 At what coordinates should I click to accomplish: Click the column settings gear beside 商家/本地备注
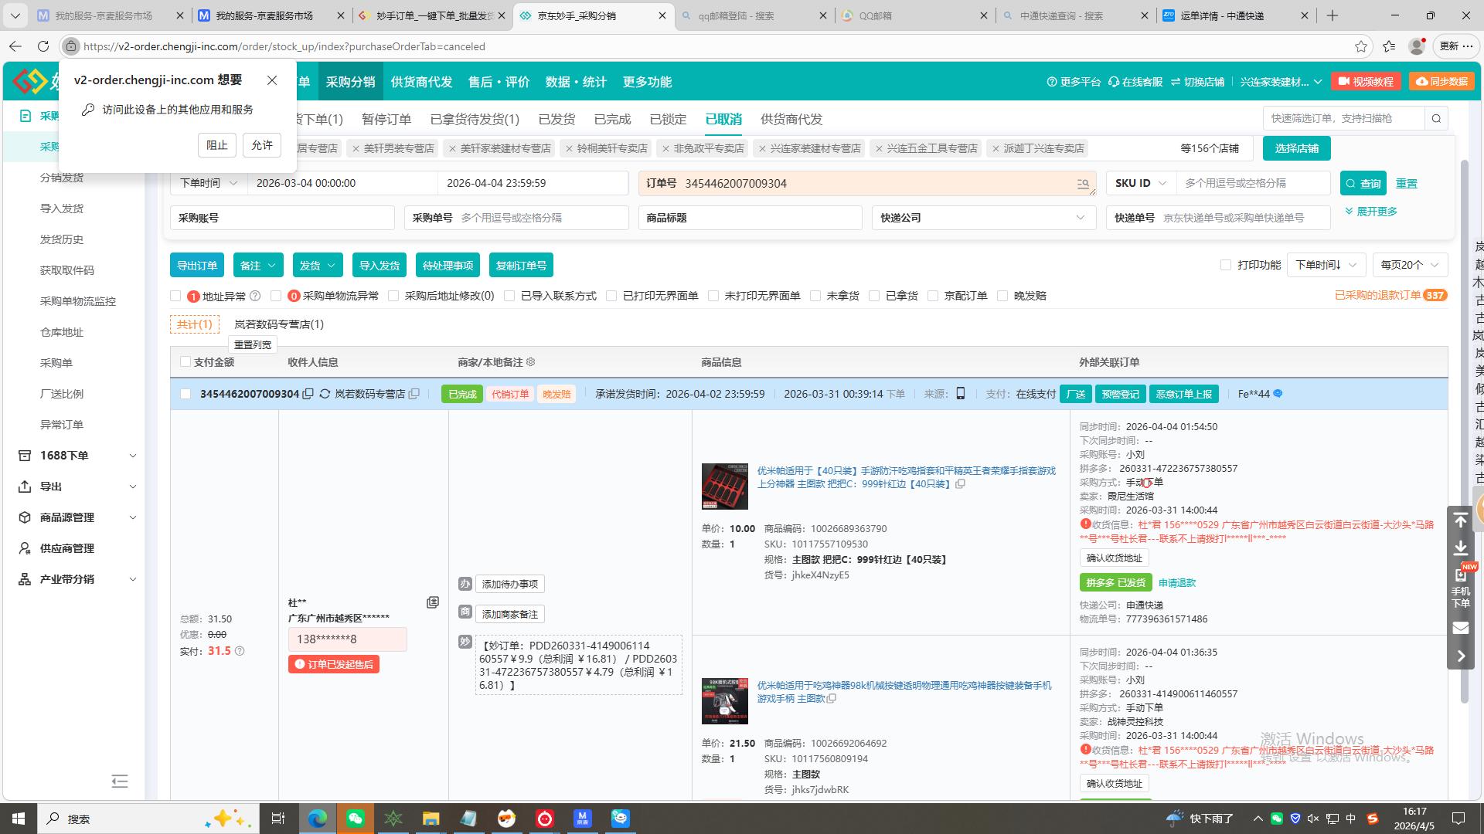coord(531,362)
